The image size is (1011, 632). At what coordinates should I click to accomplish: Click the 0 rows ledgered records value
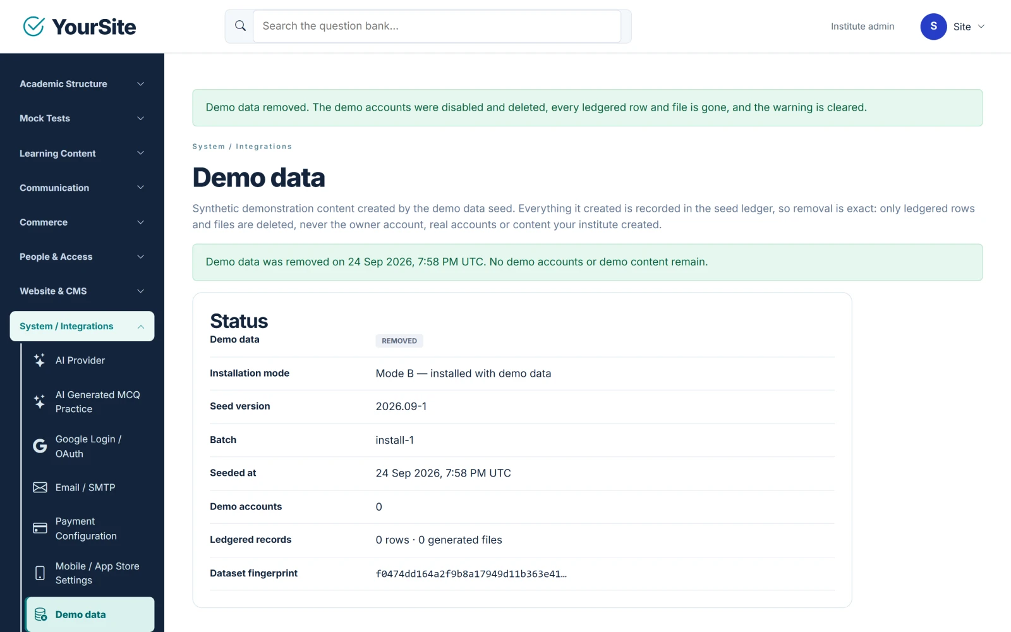point(439,540)
